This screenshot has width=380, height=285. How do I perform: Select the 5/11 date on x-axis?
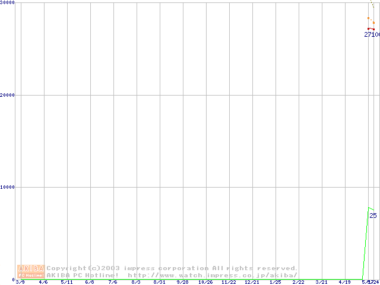pos(66,282)
